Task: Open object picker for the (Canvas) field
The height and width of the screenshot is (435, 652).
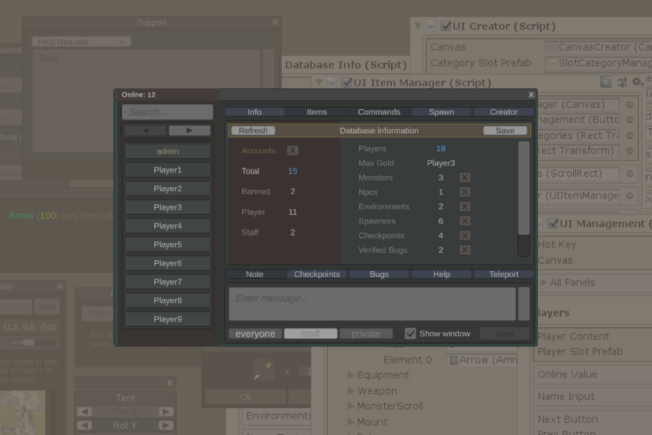Action: (630, 104)
